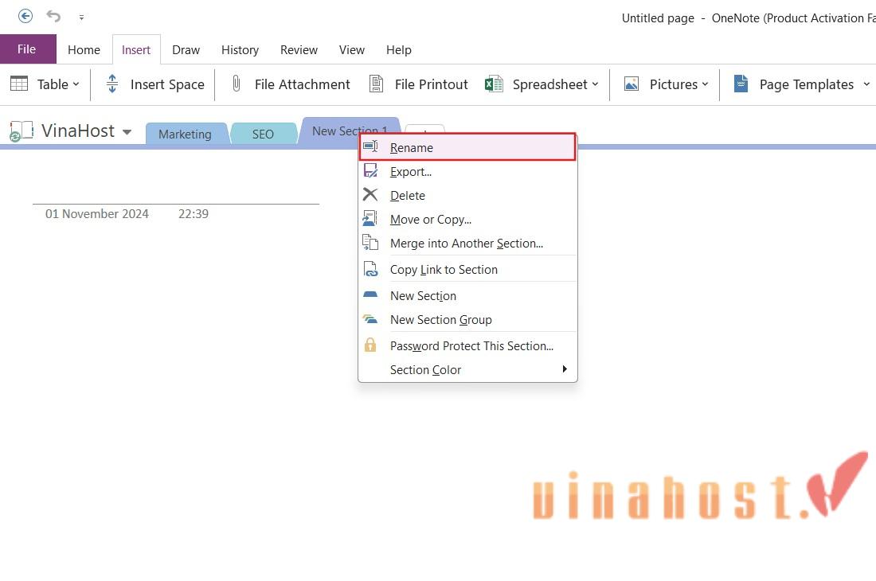Click the Table grid icon
The height and width of the screenshot is (581, 876).
[19, 84]
